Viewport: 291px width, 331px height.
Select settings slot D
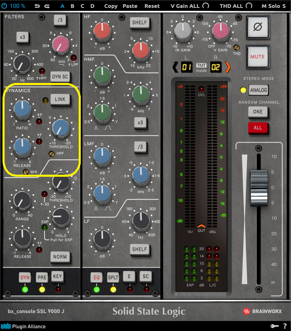(x=92, y=6)
